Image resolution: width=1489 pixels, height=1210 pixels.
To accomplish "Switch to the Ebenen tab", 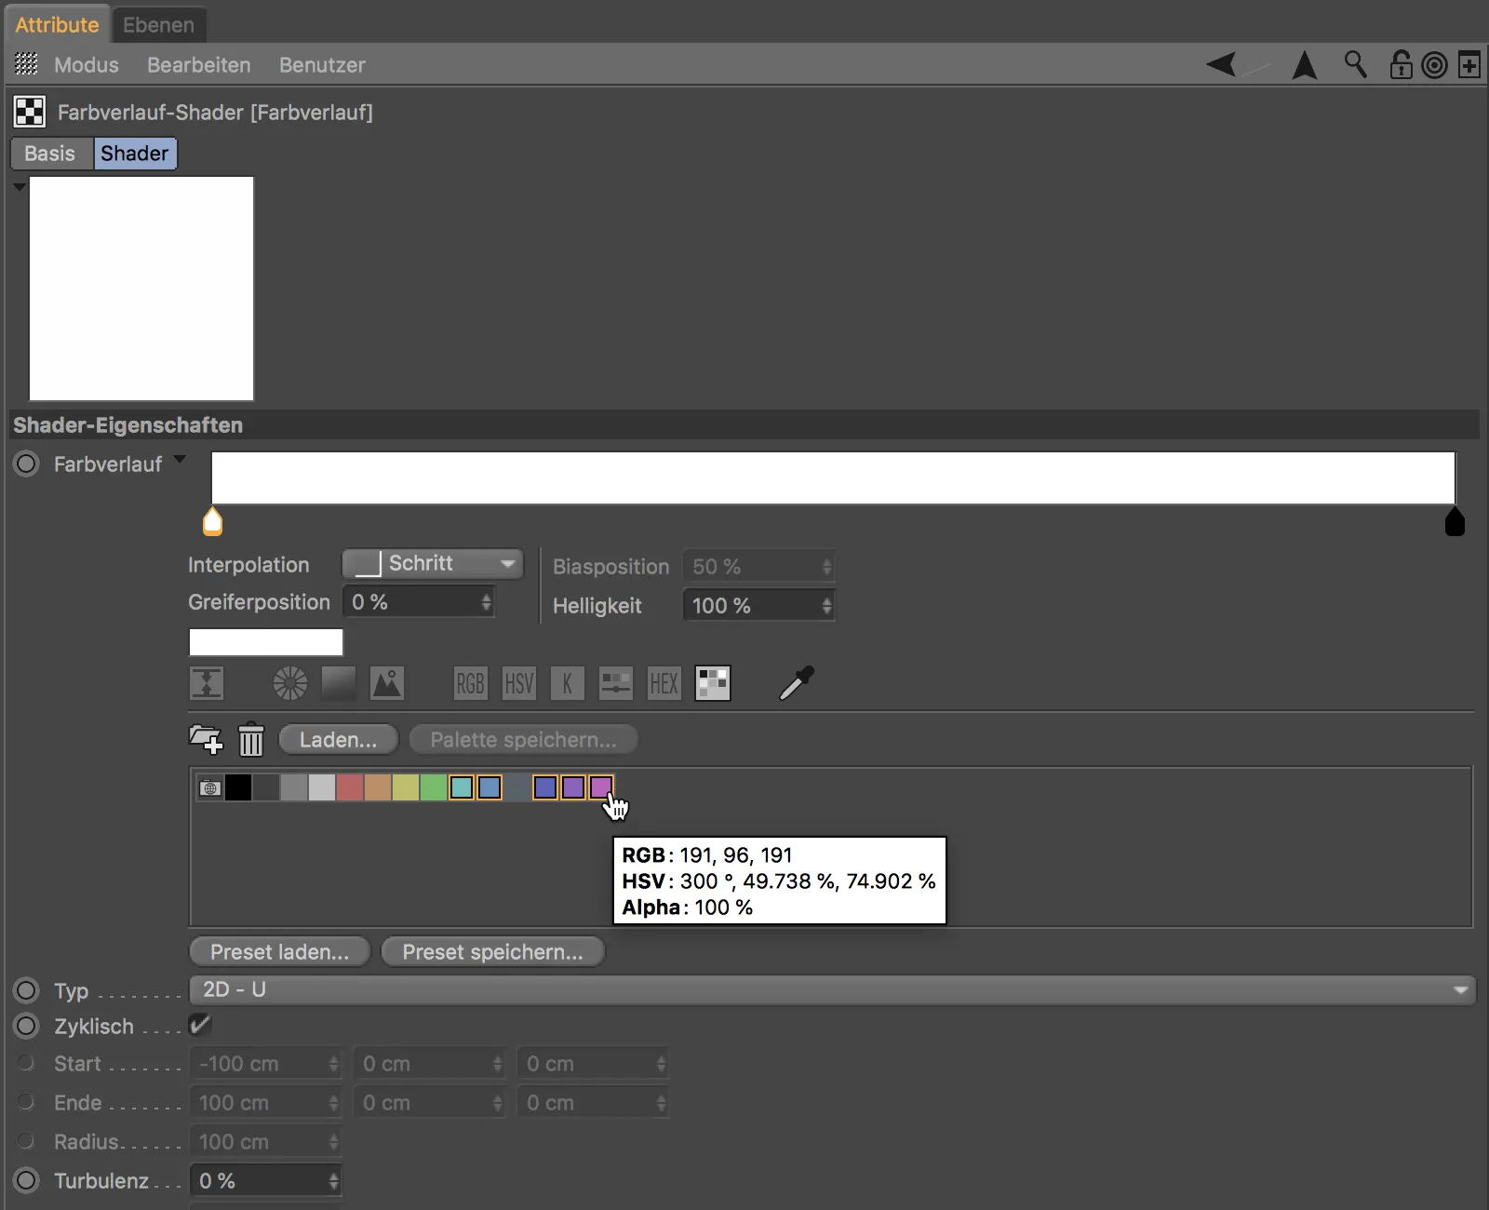I will click(158, 25).
